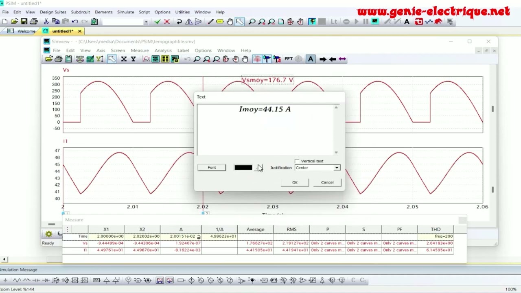Click into the Imoy=44.15 A text box
Image resolution: width=521 pixels, height=293 pixels.
point(265,130)
